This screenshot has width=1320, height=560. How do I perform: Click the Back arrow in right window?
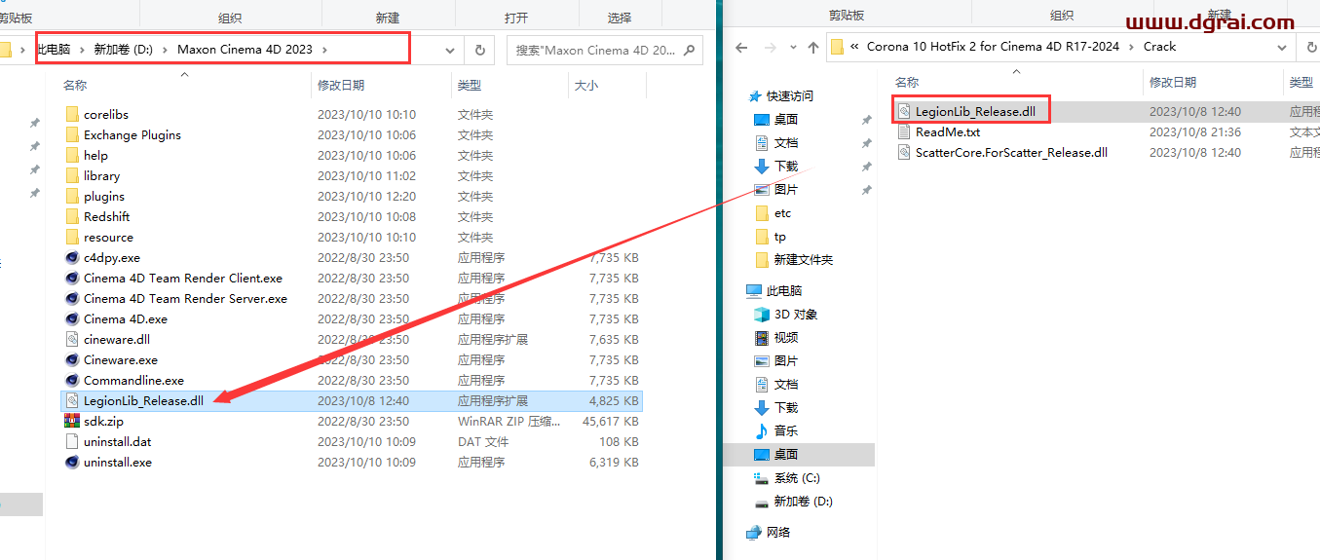coord(741,47)
